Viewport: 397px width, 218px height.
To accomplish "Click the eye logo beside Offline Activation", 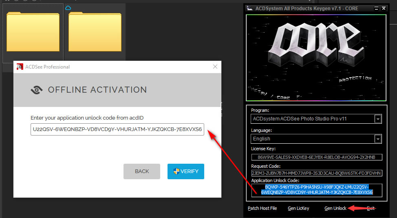I will click(x=37, y=90).
